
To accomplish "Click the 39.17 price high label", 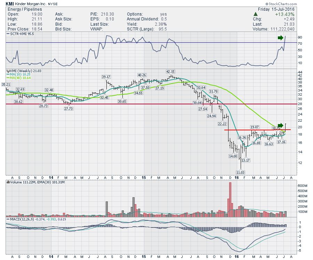I will [x=106, y=77].
